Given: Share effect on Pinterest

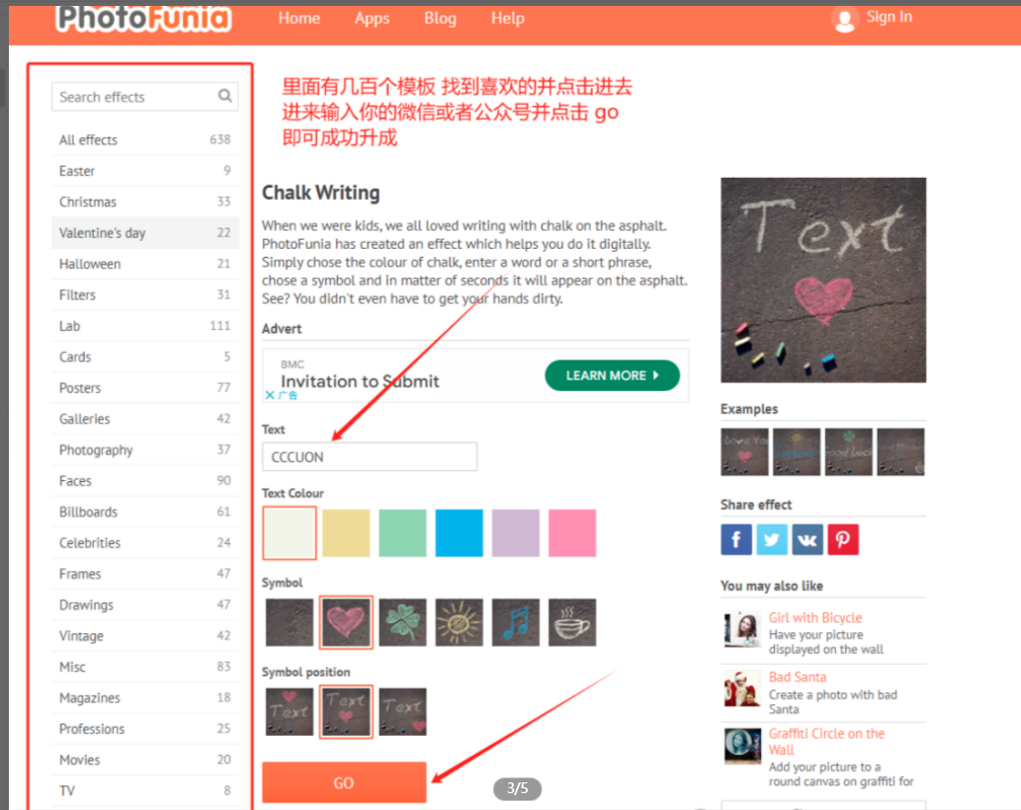Looking at the screenshot, I should click(x=842, y=539).
